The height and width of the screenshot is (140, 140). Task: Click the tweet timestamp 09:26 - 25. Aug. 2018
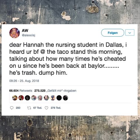pyautogui.click(x=24, y=81)
